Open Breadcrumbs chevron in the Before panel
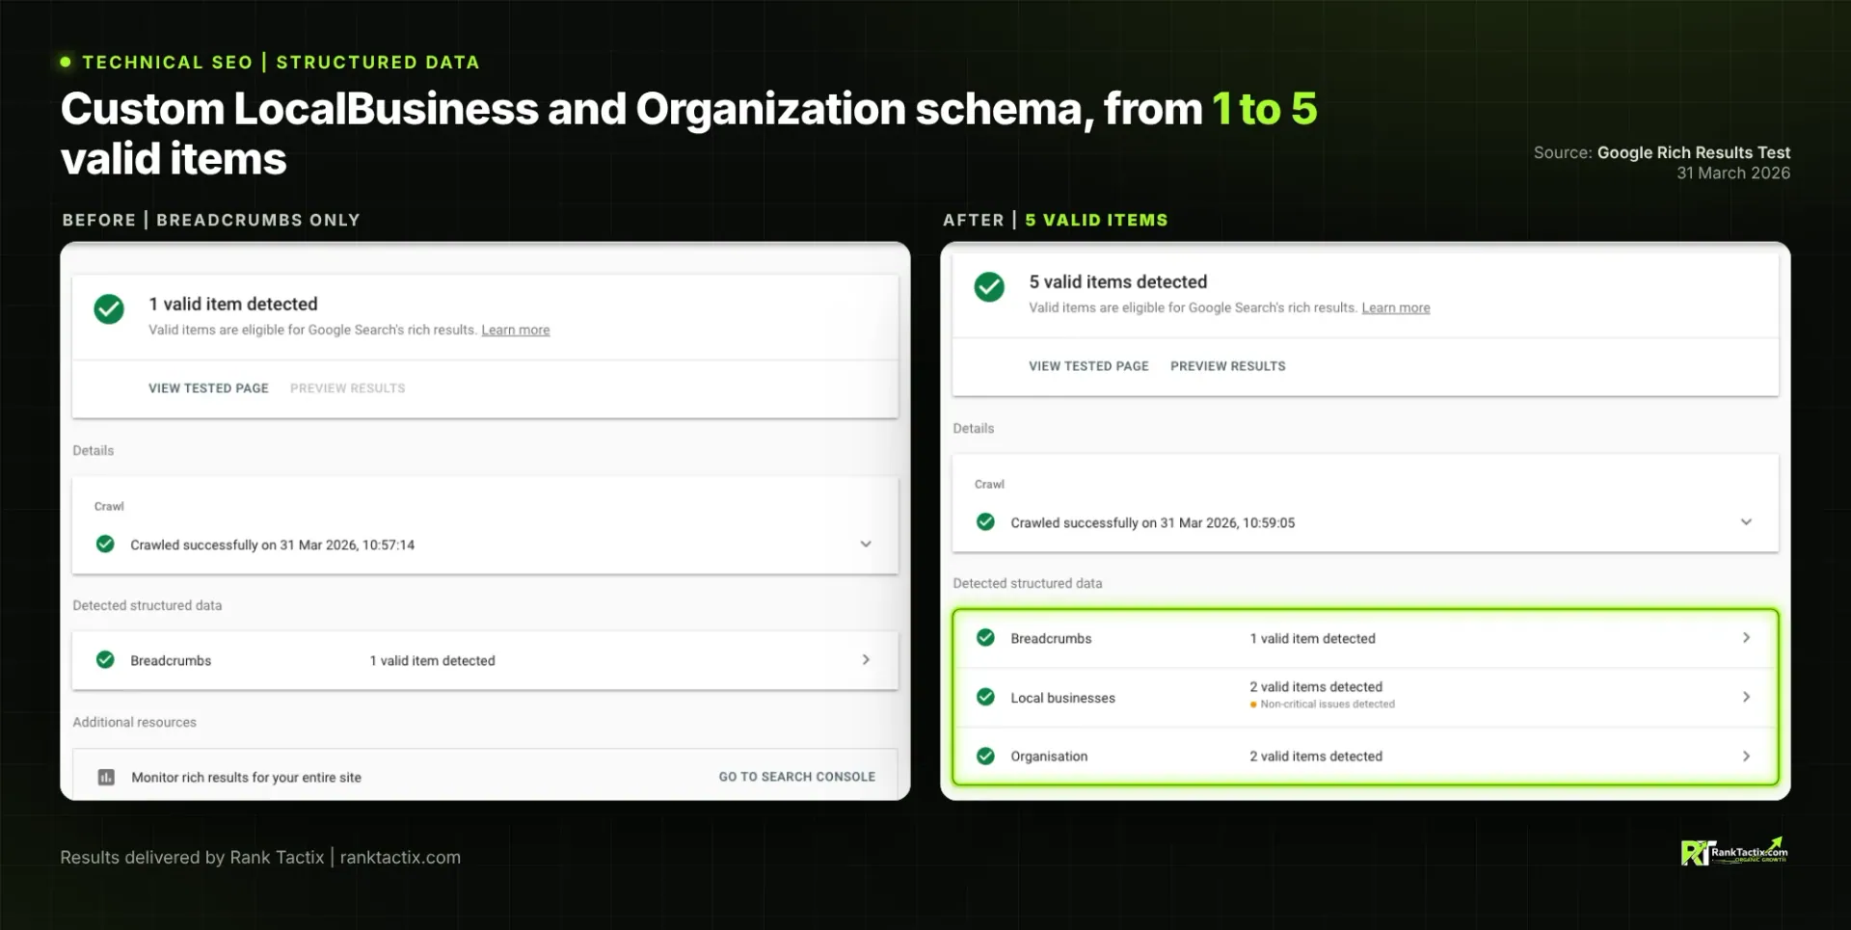The width and height of the screenshot is (1851, 930). point(866,660)
